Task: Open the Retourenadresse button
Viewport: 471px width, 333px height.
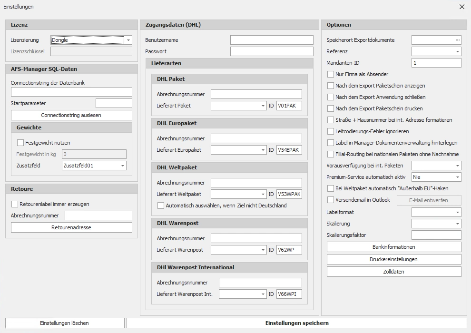Action: [71, 227]
